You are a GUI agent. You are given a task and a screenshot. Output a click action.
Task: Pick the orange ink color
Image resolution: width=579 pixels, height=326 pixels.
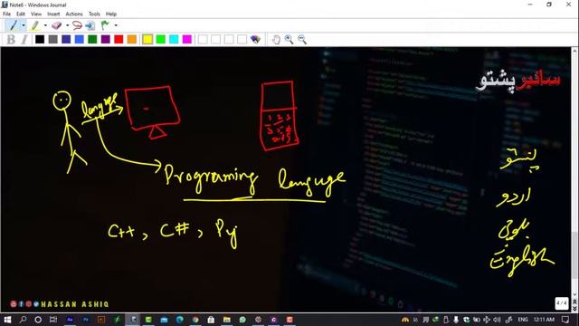tap(132, 39)
